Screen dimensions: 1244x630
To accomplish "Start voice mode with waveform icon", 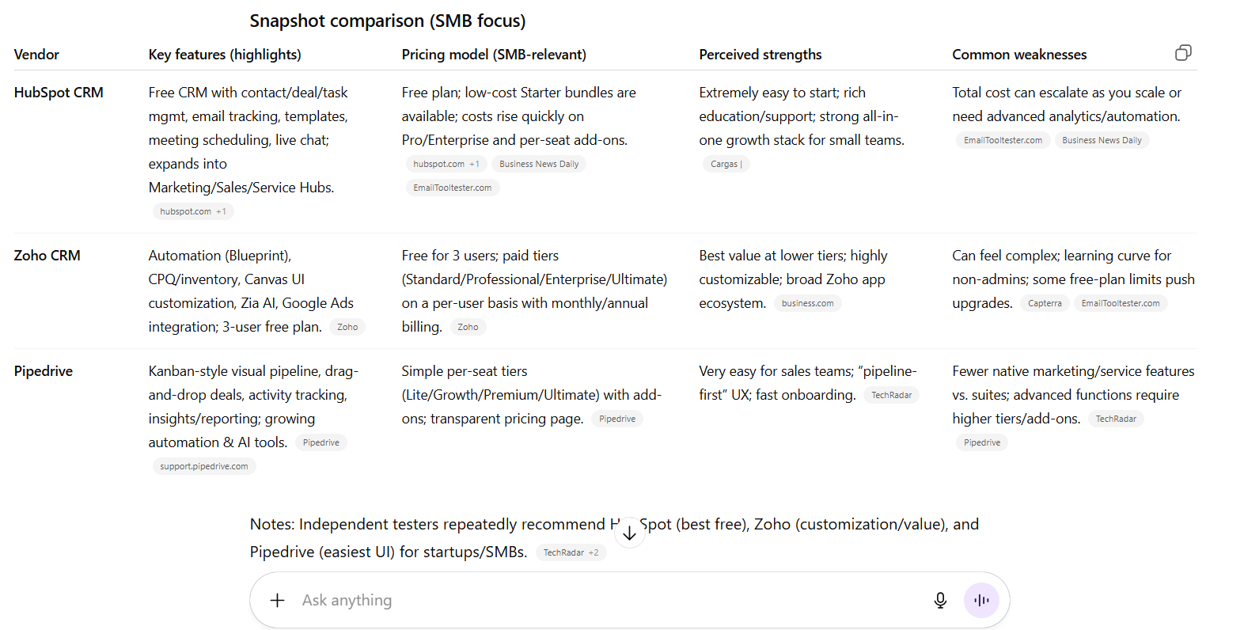I will pos(981,601).
